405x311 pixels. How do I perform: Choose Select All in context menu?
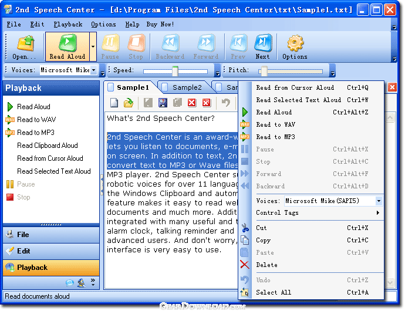click(311, 292)
